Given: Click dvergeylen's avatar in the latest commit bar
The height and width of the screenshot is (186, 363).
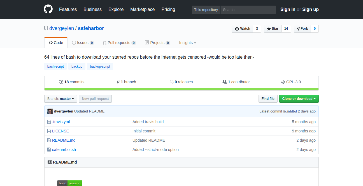Looking at the screenshot, I should 50,111.
